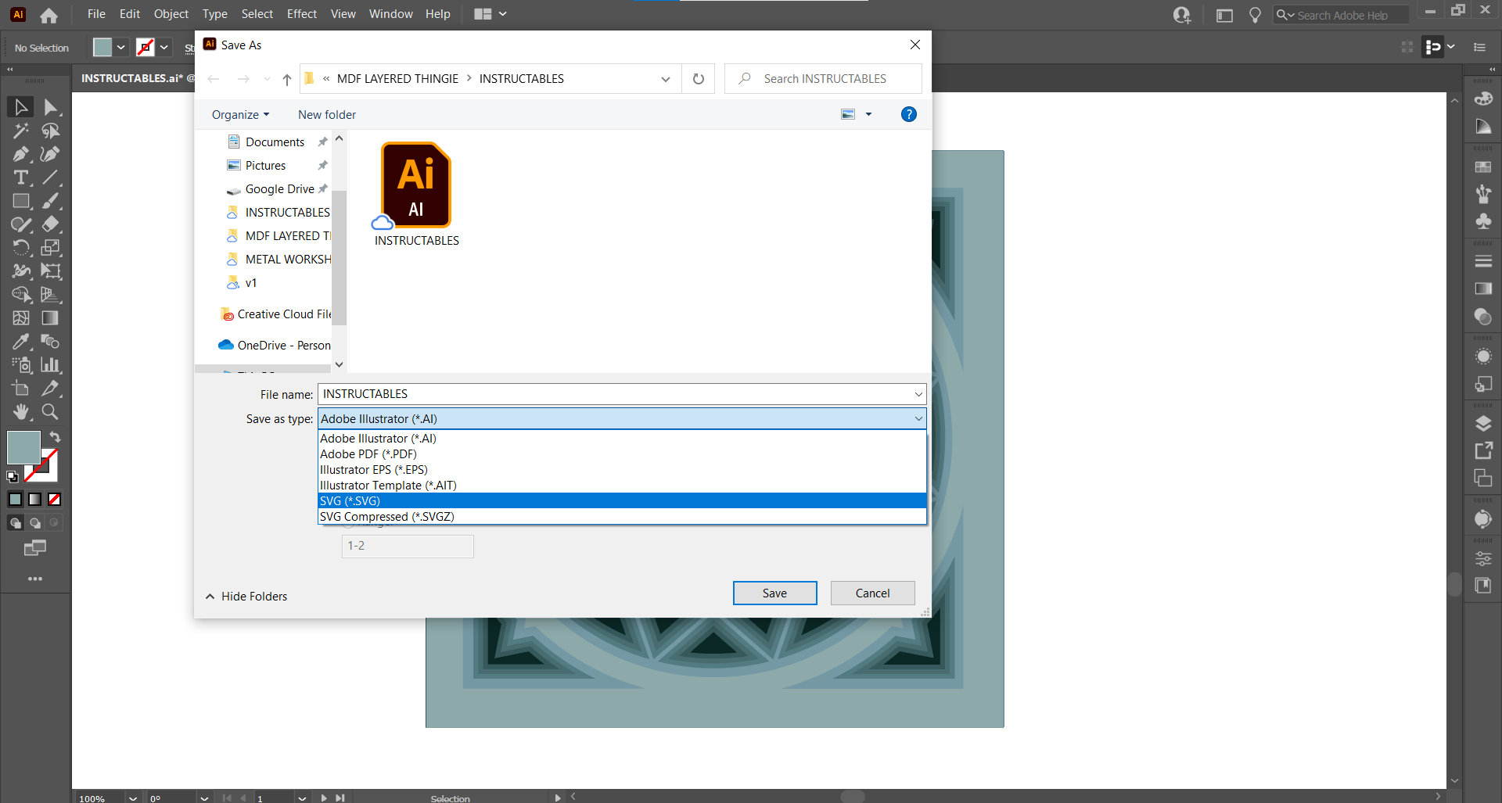Open the Organize dropdown
Screen dimensions: 1502x803
coord(240,115)
